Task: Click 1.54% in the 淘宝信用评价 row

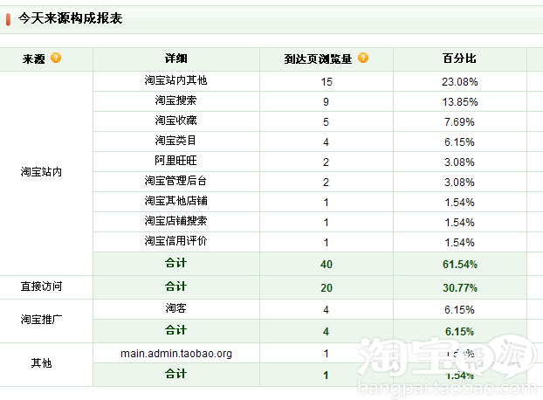Action: (x=459, y=243)
